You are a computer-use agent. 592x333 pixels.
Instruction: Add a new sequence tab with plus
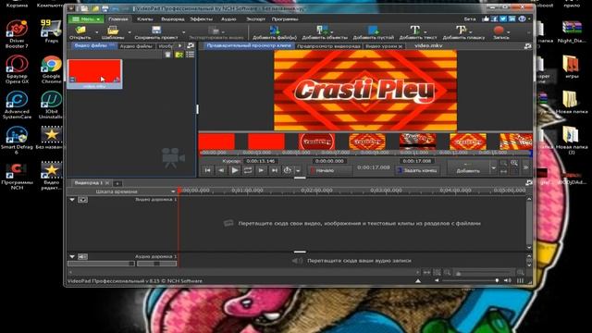117,183
